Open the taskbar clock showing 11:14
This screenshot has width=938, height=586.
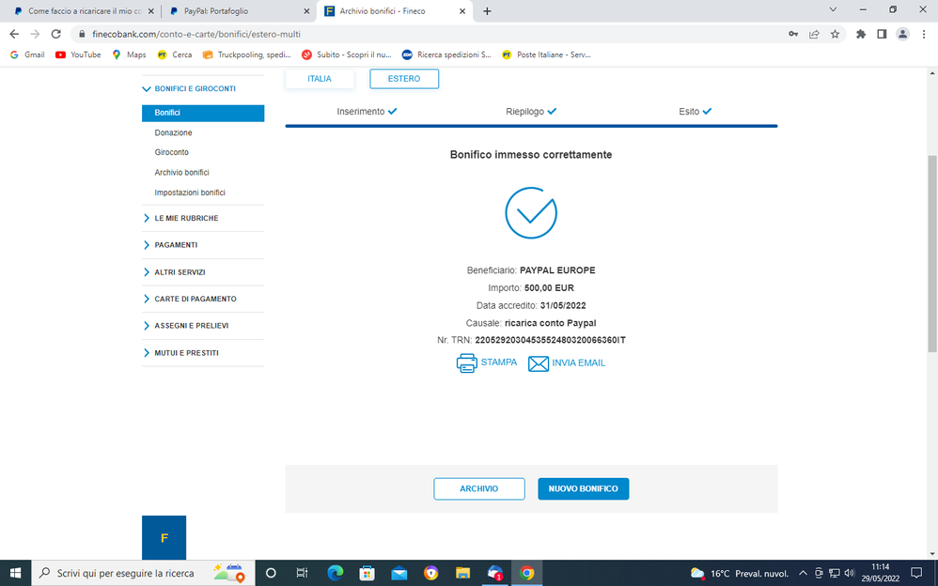point(880,573)
